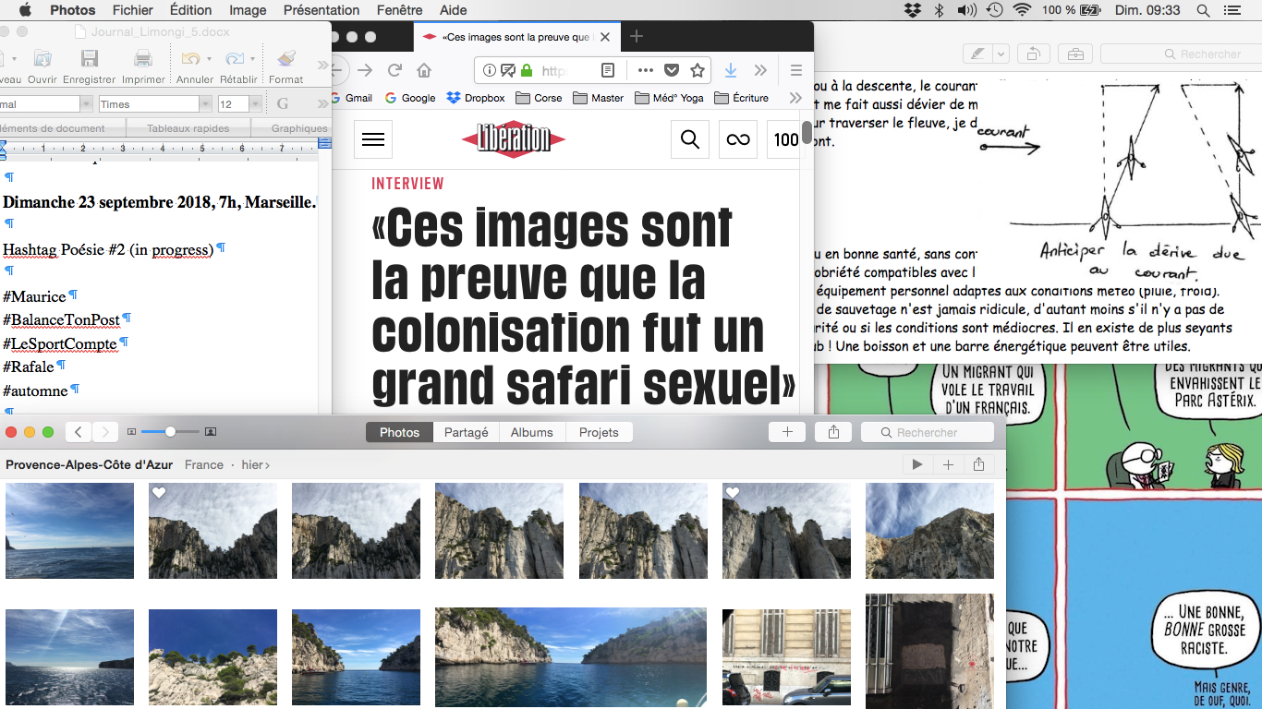Open the font size 12 dropdown
1262x709 pixels.
[x=253, y=104]
